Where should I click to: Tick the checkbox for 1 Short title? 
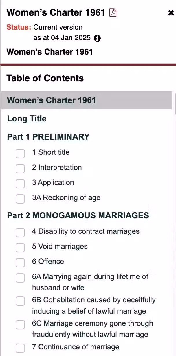click(x=20, y=153)
